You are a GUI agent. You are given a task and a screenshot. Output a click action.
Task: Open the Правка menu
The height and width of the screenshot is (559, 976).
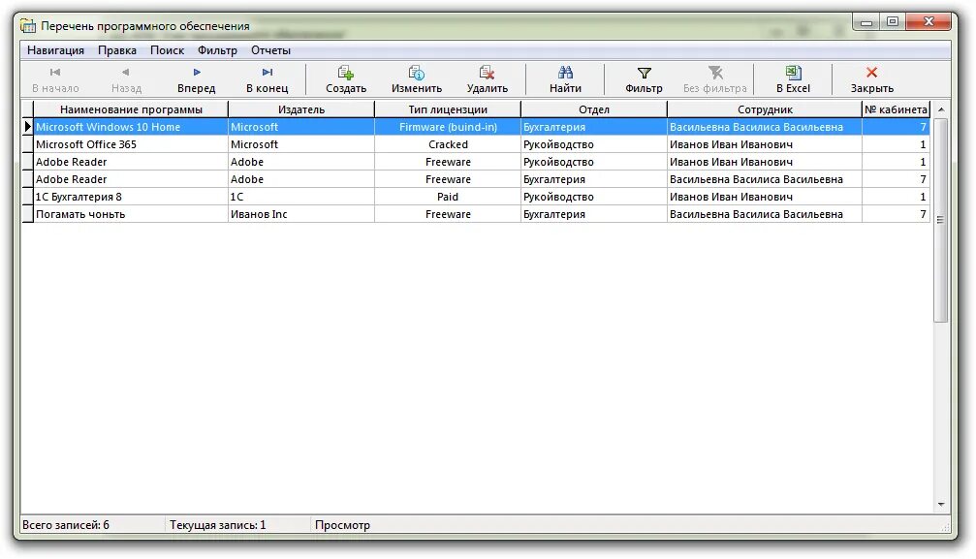coord(117,50)
